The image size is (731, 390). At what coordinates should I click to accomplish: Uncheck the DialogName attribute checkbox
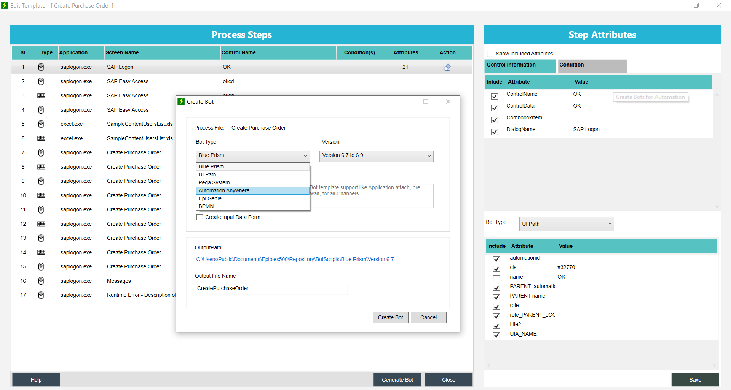[495, 132]
